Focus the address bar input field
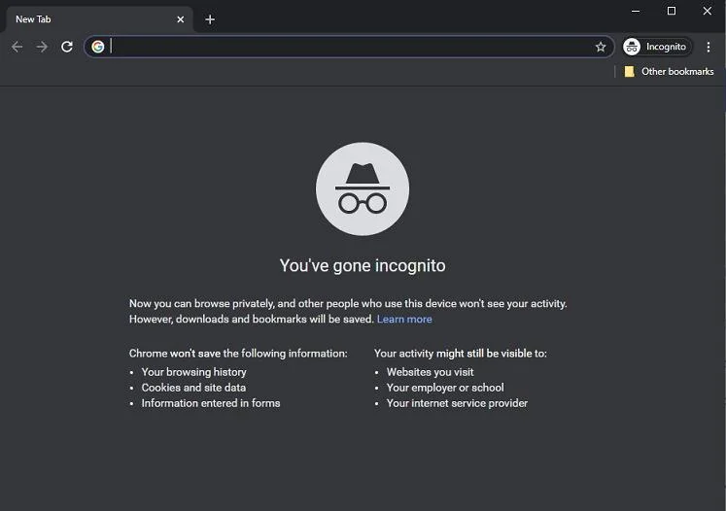Viewport: 726px width, 511px height. click(x=350, y=47)
